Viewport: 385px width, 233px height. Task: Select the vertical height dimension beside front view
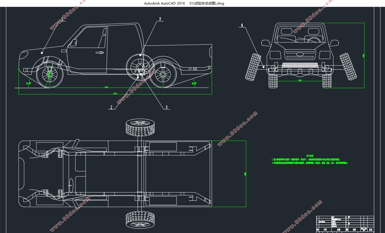coord(363,56)
